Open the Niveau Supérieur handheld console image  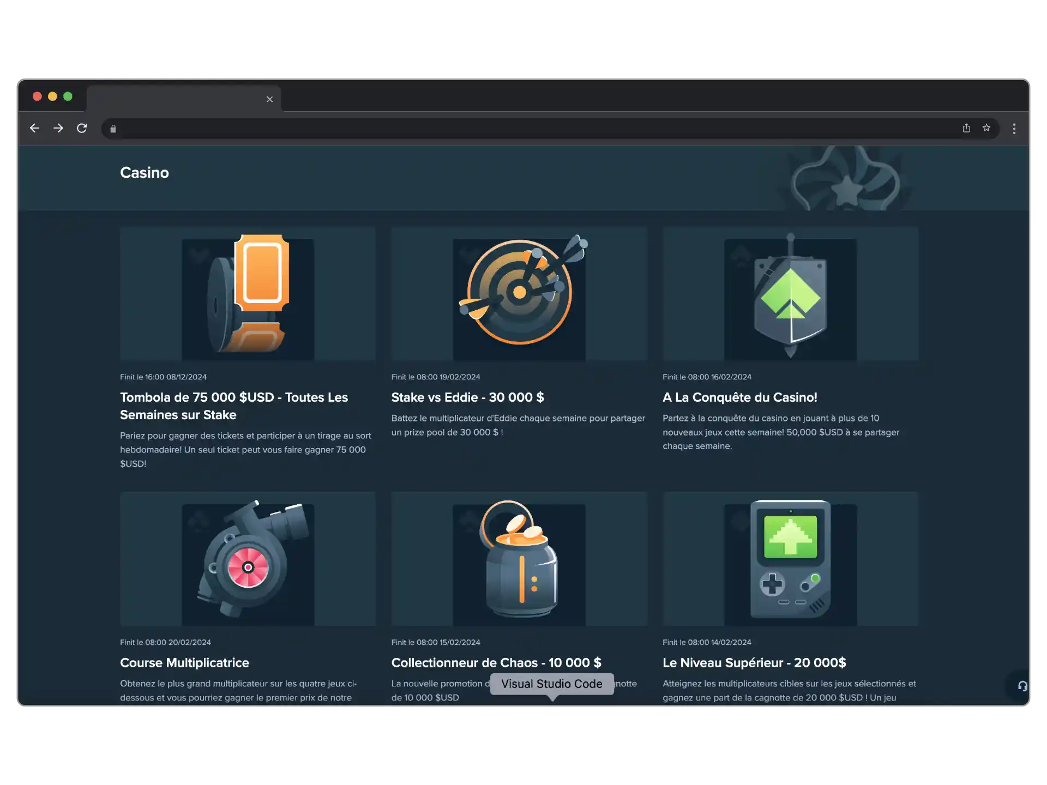791,559
